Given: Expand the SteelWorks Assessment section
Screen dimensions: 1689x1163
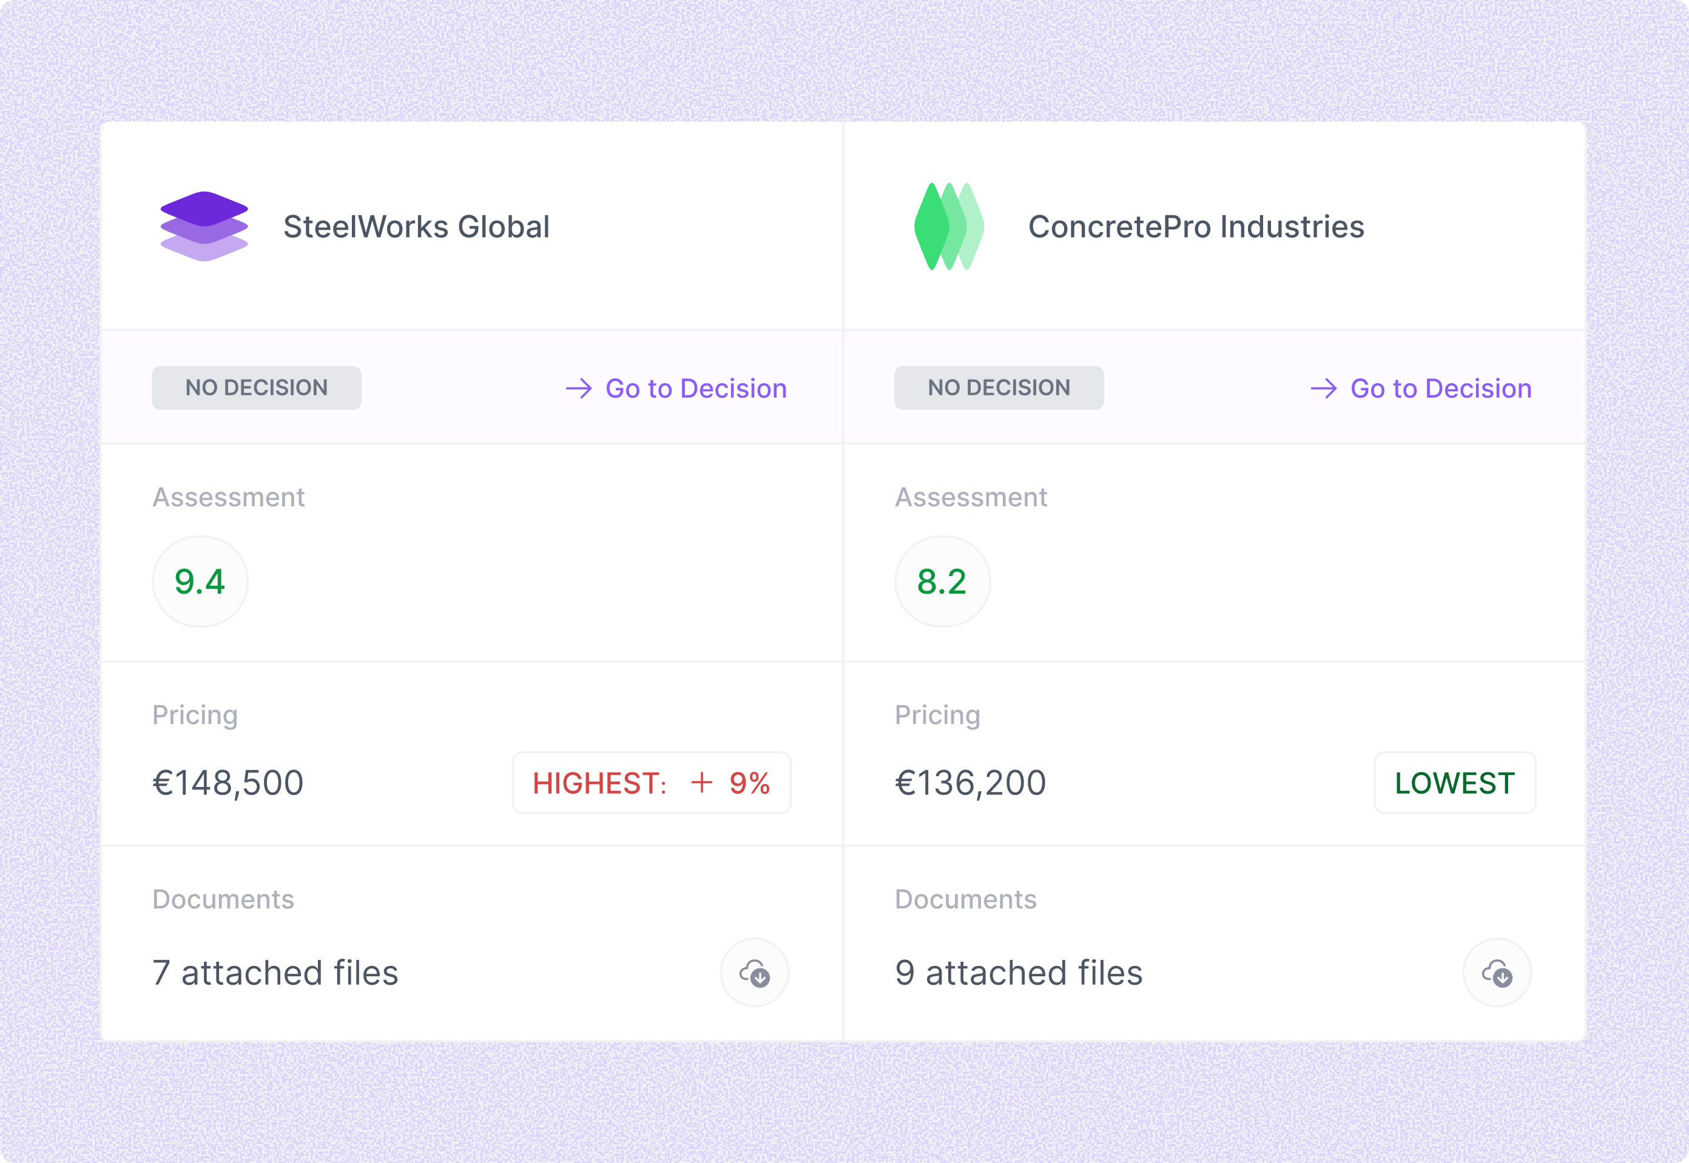Looking at the screenshot, I should coord(228,496).
